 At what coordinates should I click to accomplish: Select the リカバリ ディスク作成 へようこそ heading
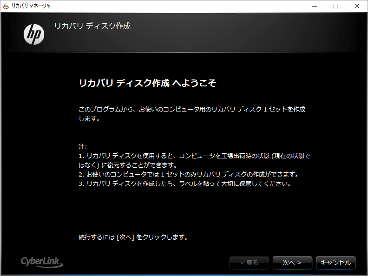[147, 83]
